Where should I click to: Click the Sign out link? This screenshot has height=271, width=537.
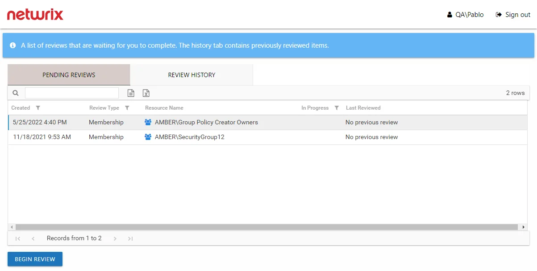518,15
